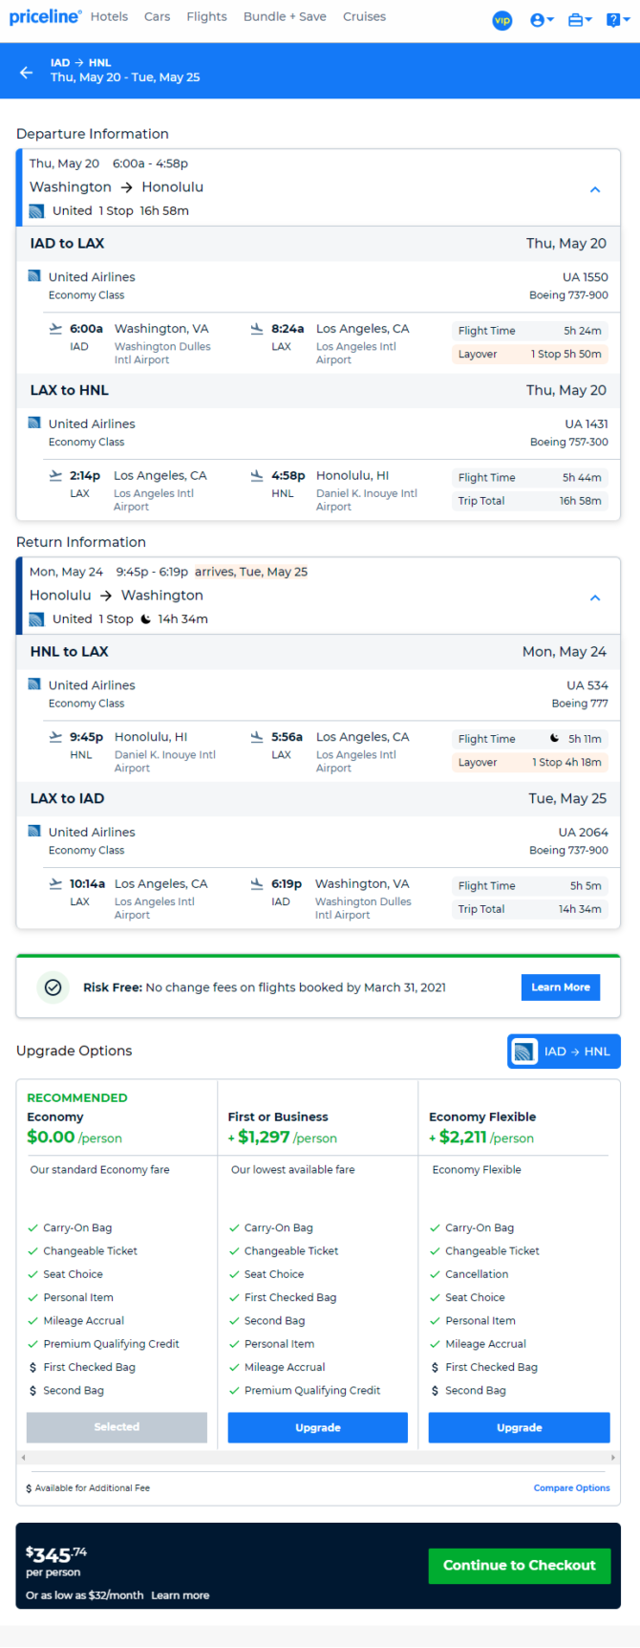
Task: Collapse the Departure Information flight details
Action: (594, 189)
